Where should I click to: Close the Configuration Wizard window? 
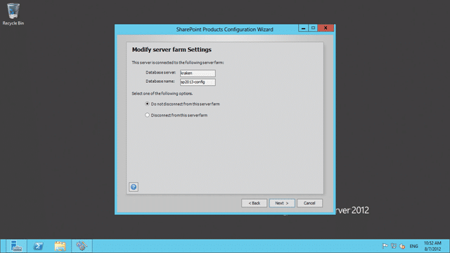[326, 28]
